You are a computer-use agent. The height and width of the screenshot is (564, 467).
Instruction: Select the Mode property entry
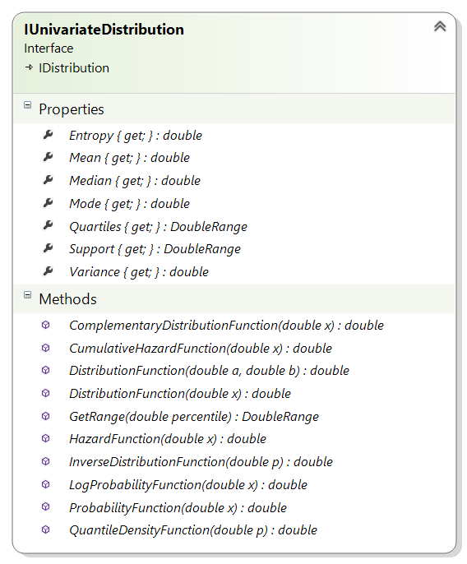point(130,204)
